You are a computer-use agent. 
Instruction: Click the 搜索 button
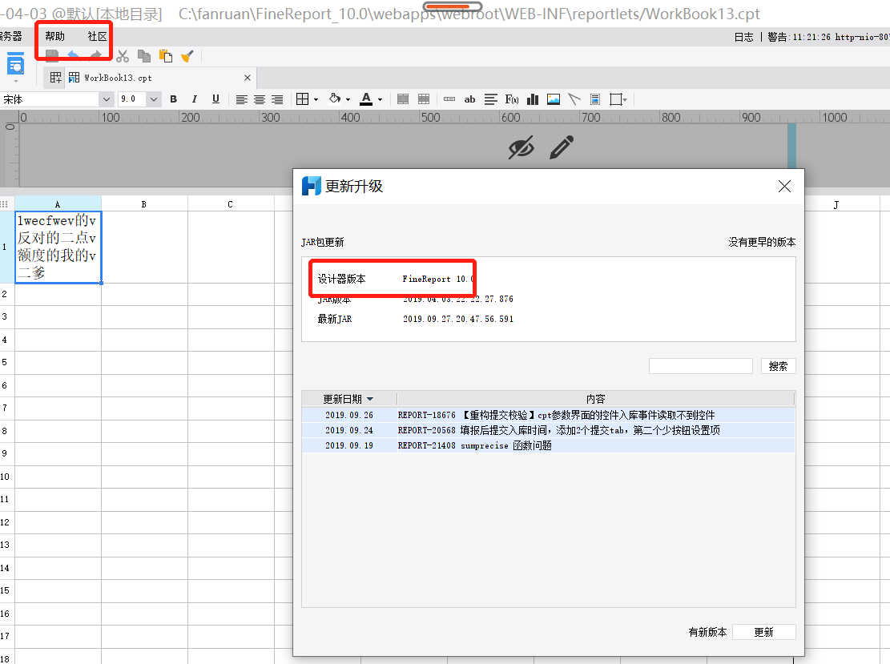(778, 366)
